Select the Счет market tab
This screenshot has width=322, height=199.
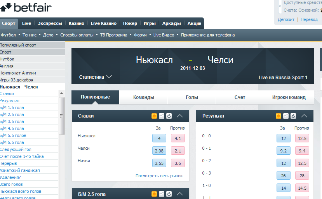coord(240,97)
